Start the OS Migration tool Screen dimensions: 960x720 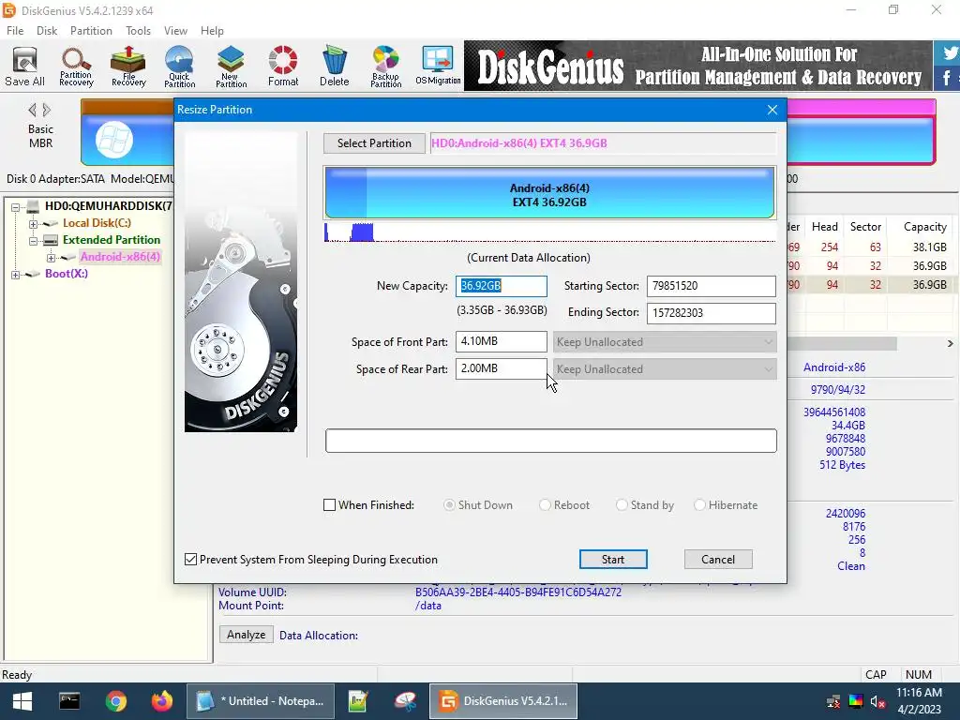(x=438, y=67)
